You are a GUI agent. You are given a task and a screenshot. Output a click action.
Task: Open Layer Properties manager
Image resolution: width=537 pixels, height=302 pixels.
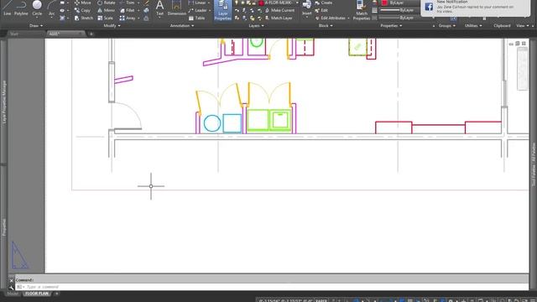pos(222,10)
